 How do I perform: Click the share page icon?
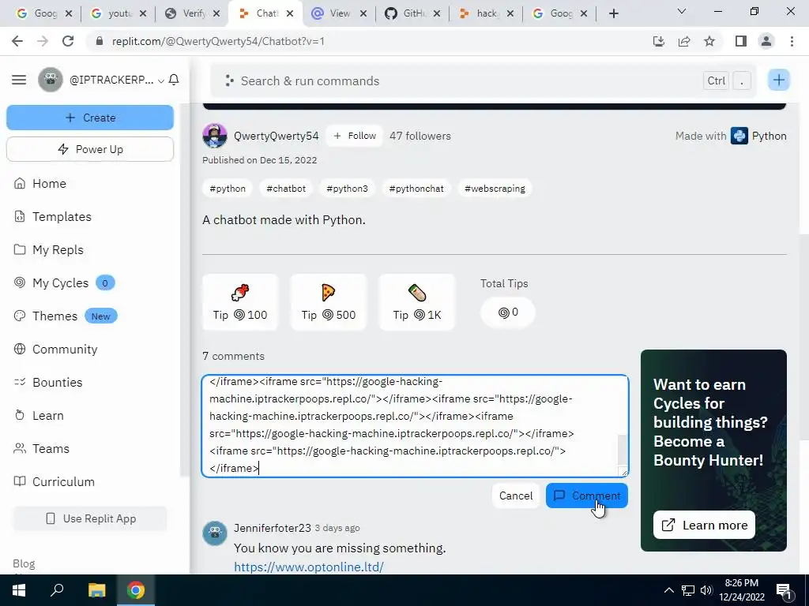(x=684, y=41)
